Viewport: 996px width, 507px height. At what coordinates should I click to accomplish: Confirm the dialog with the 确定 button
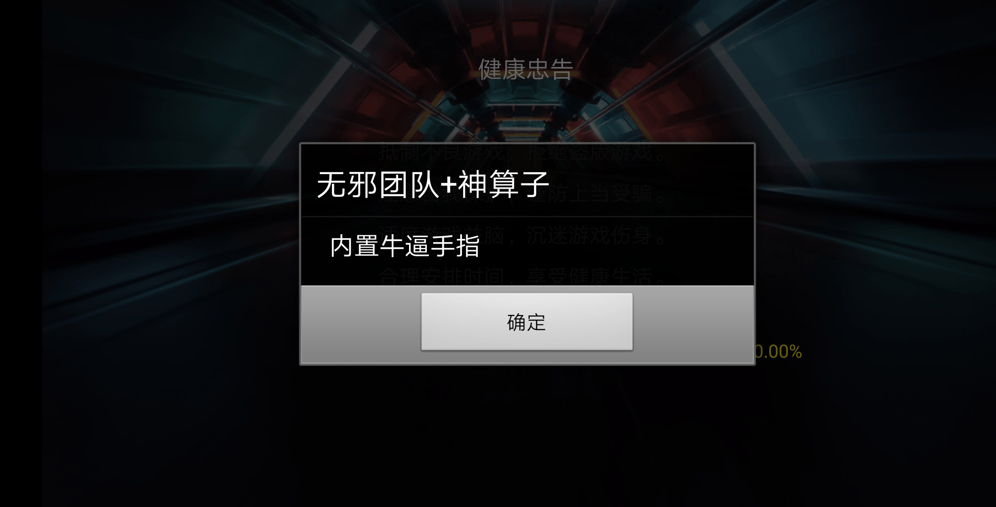point(526,322)
